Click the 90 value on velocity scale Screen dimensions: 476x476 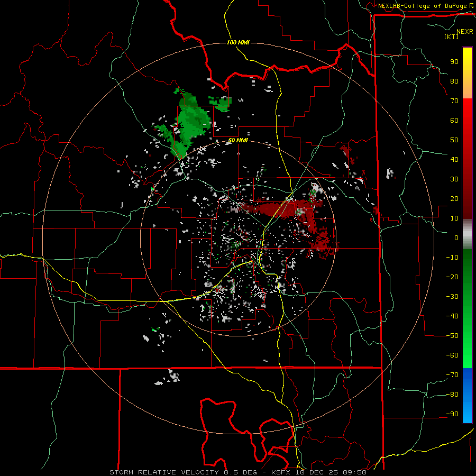click(454, 62)
